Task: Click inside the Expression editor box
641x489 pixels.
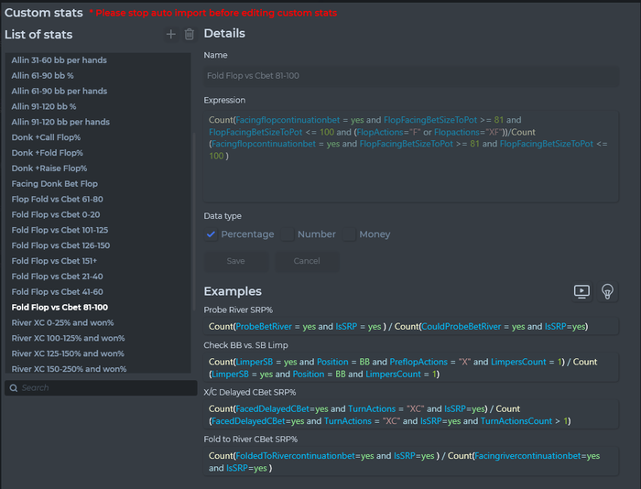Action: click(x=411, y=179)
